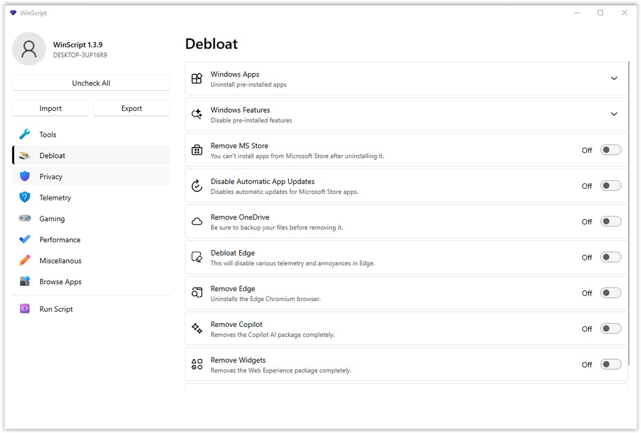641x433 pixels.
Task: Select Performance in the sidebar
Action: click(x=91, y=240)
